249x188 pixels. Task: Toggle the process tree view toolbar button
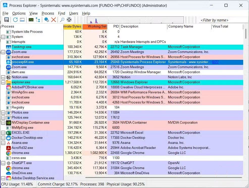pyautogui.click(x=38, y=20)
